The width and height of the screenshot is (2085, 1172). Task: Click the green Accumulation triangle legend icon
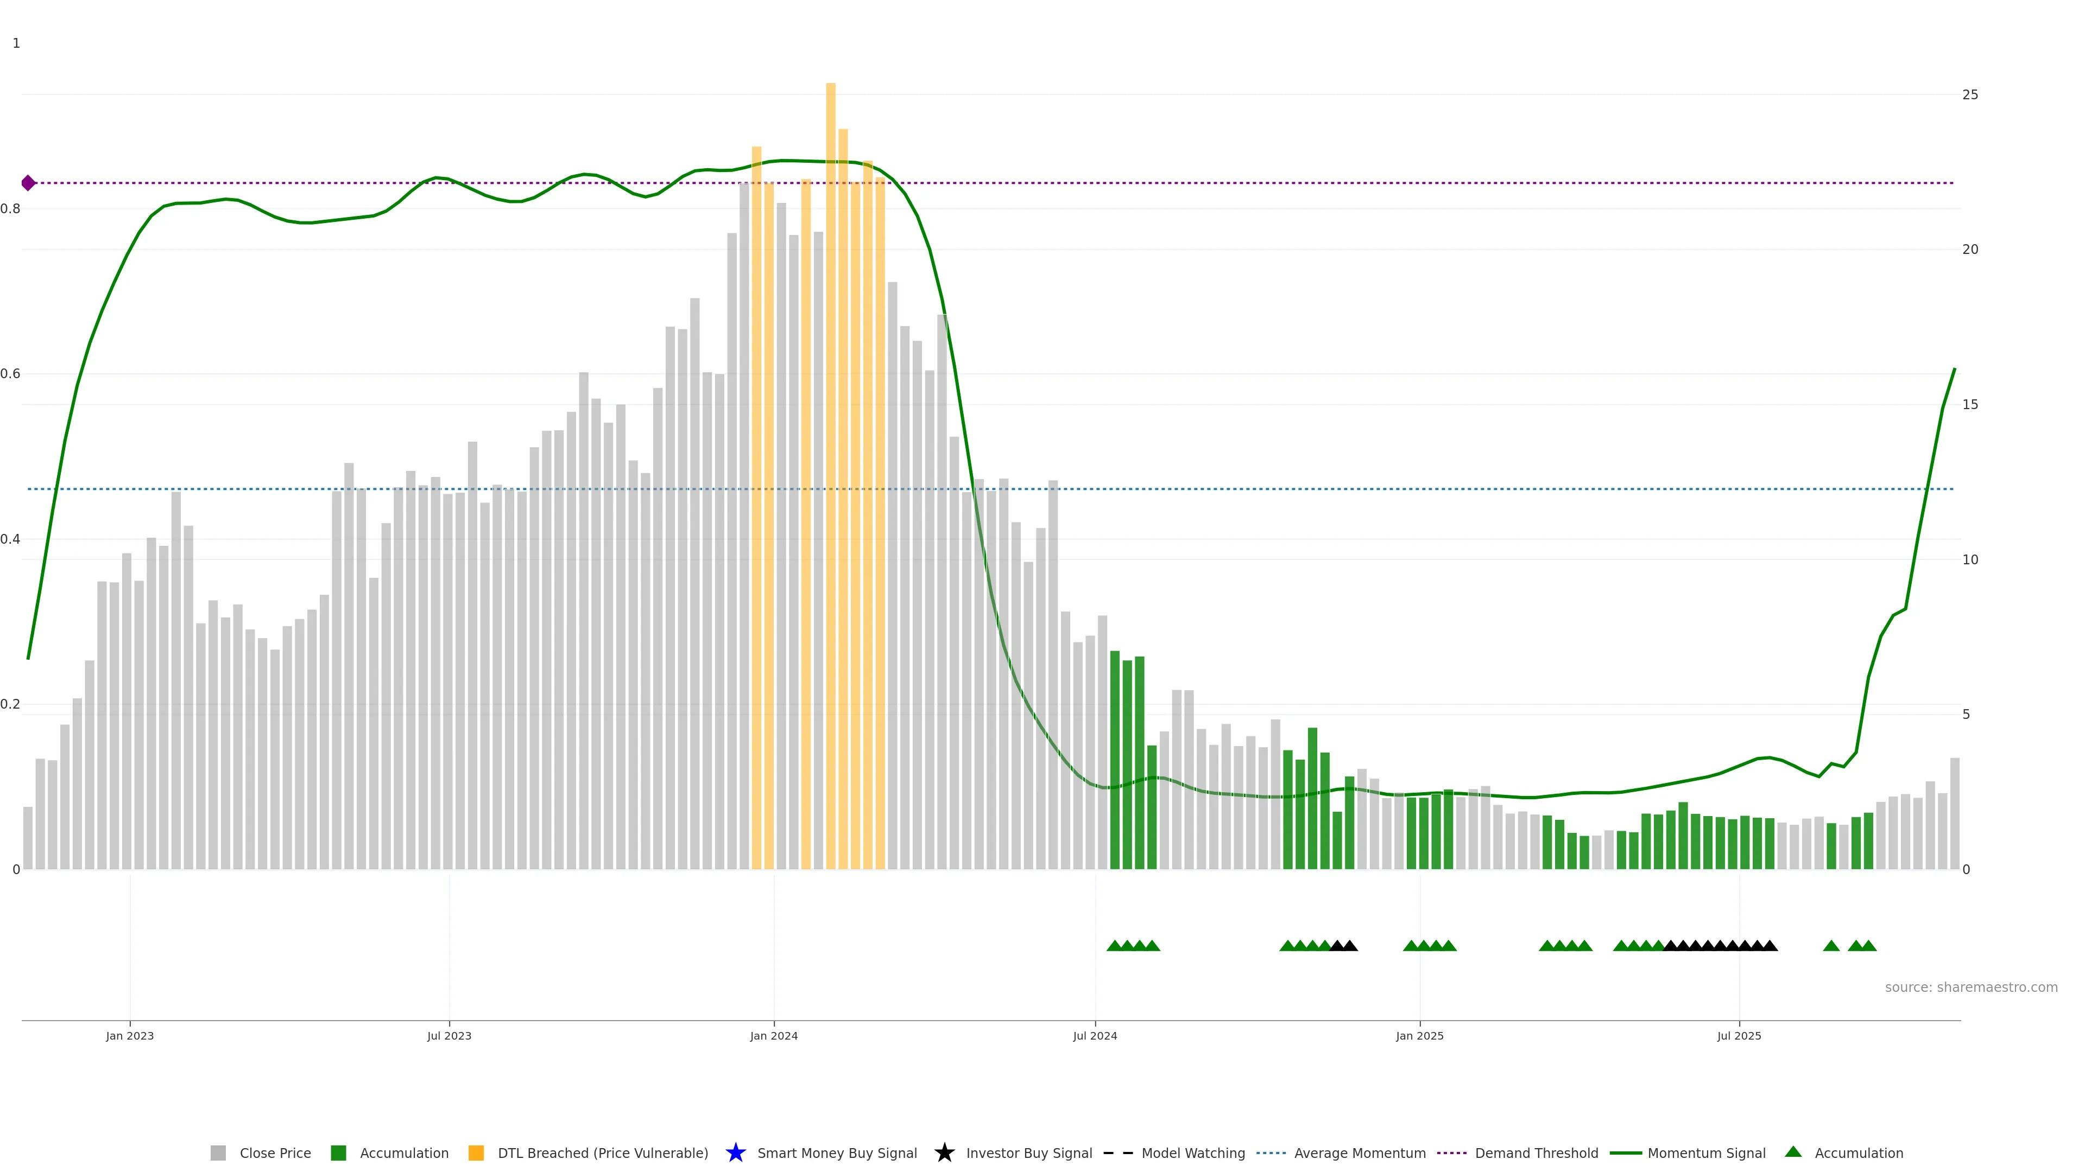tap(1793, 1152)
